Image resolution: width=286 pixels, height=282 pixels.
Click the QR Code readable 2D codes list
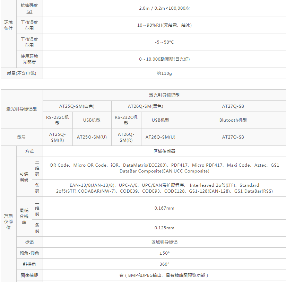[164, 168]
